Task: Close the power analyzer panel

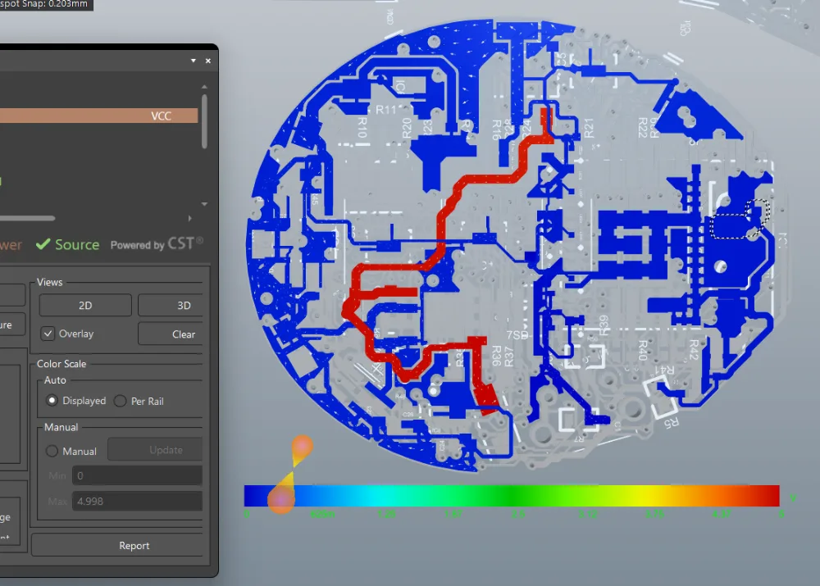Action: click(208, 61)
